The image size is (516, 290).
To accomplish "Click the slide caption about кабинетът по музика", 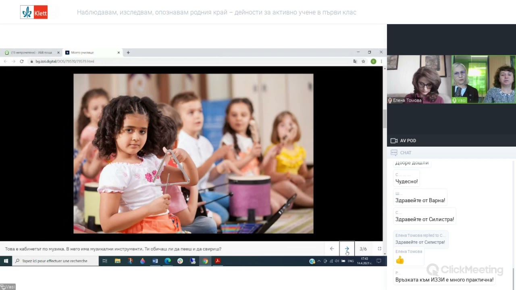I will click(x=113, y=249).
